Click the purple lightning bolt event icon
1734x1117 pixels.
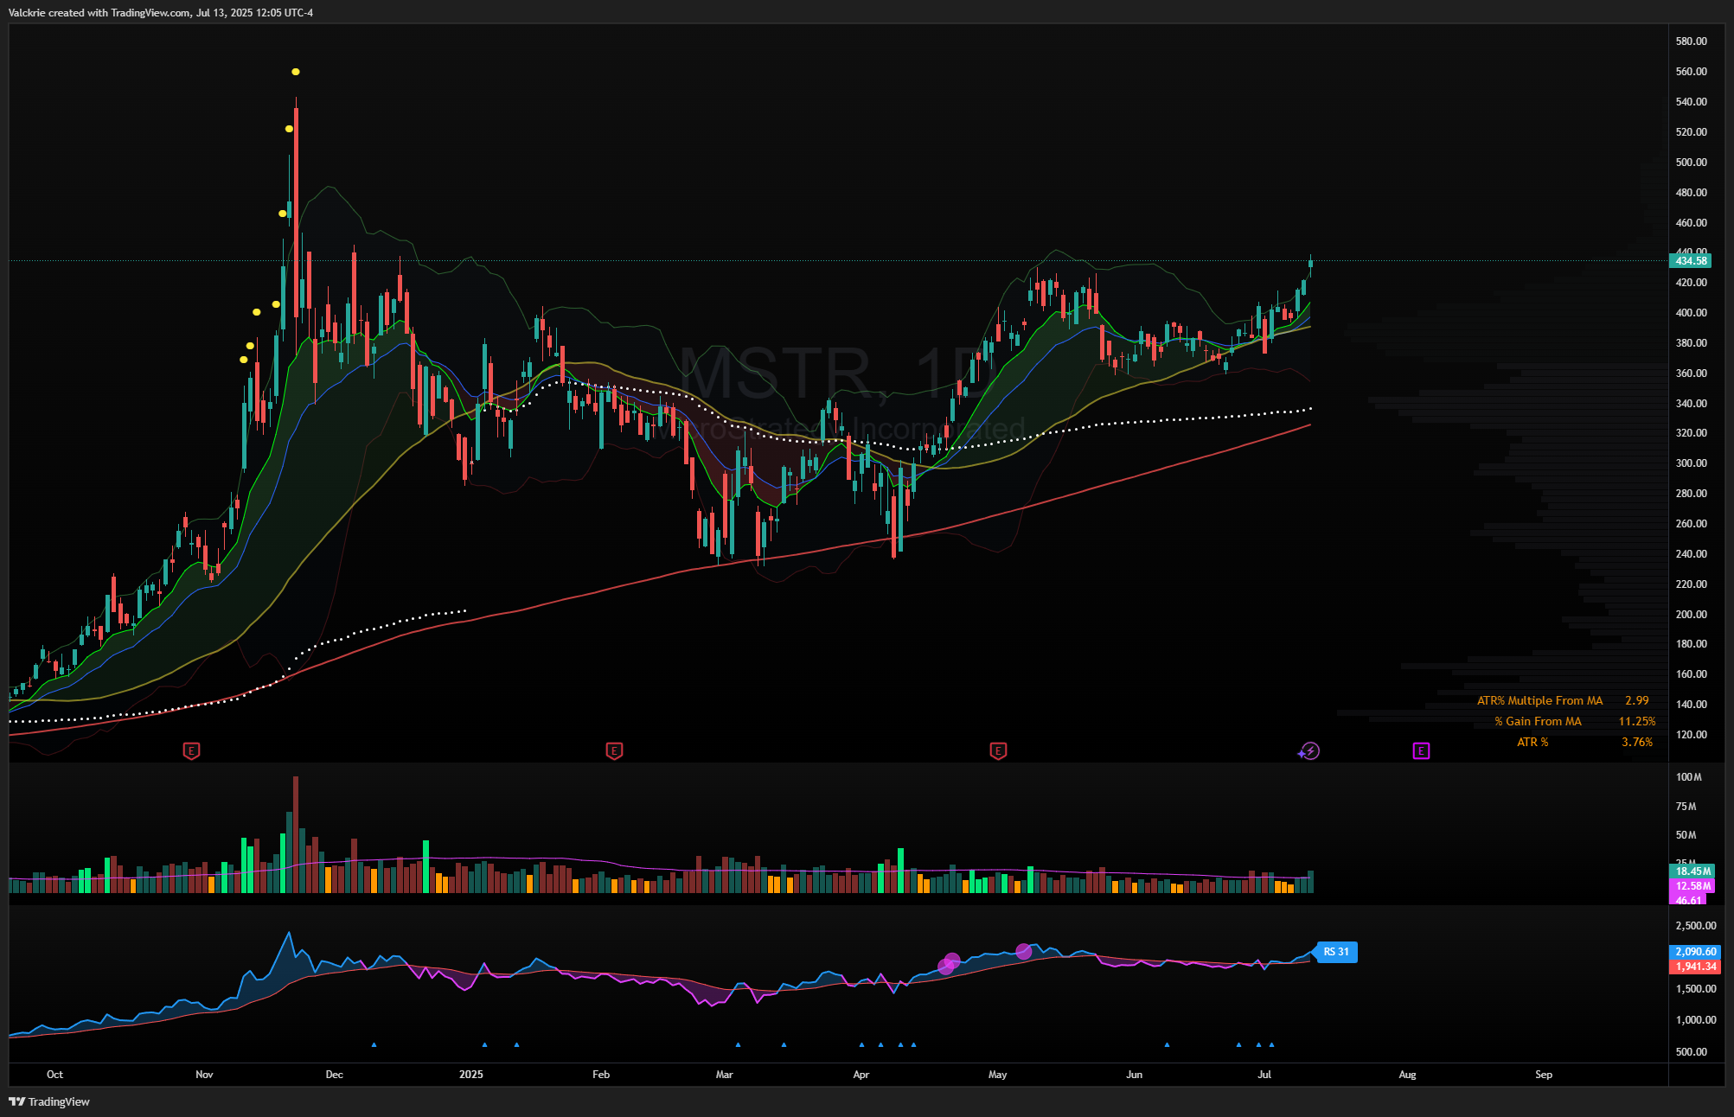coord(1310,750)
